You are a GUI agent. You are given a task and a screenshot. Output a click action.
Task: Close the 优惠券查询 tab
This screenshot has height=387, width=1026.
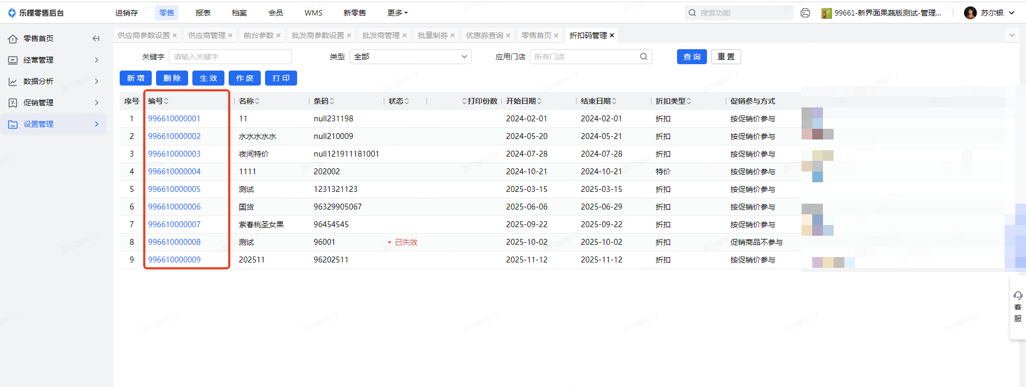(x=508, y=35)
